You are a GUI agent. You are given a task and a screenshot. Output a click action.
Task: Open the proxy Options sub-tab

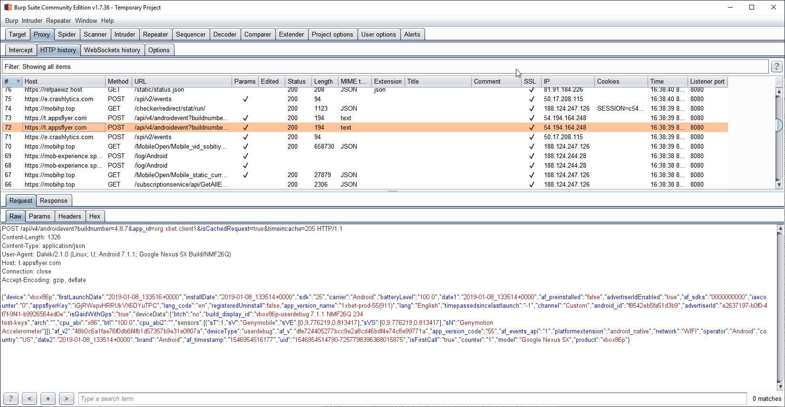click(x=159, y=50)
